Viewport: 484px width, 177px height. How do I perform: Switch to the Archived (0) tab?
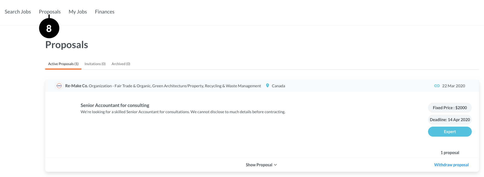coord(121,64)
